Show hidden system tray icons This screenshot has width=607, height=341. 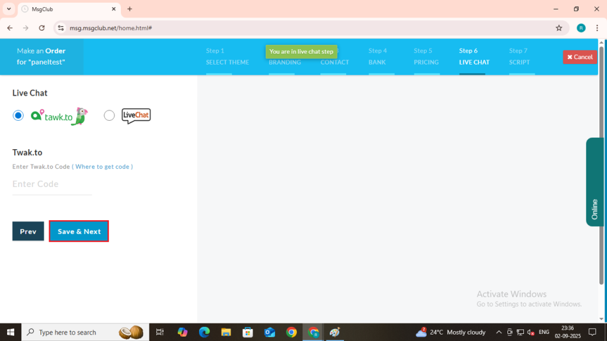point(499,332)
